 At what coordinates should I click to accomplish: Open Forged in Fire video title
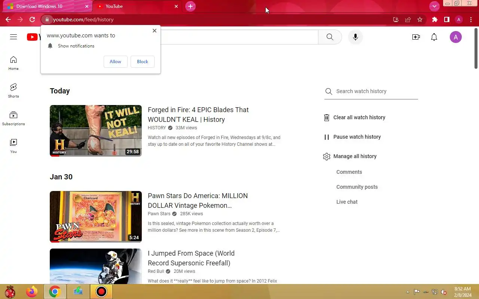click(198, 115)
